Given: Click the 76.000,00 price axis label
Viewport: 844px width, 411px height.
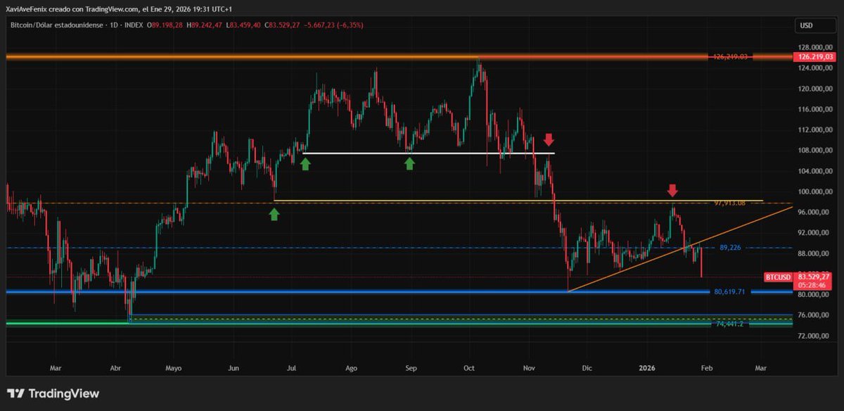Looking at the screenshot, I should click(x=813, y=315).
